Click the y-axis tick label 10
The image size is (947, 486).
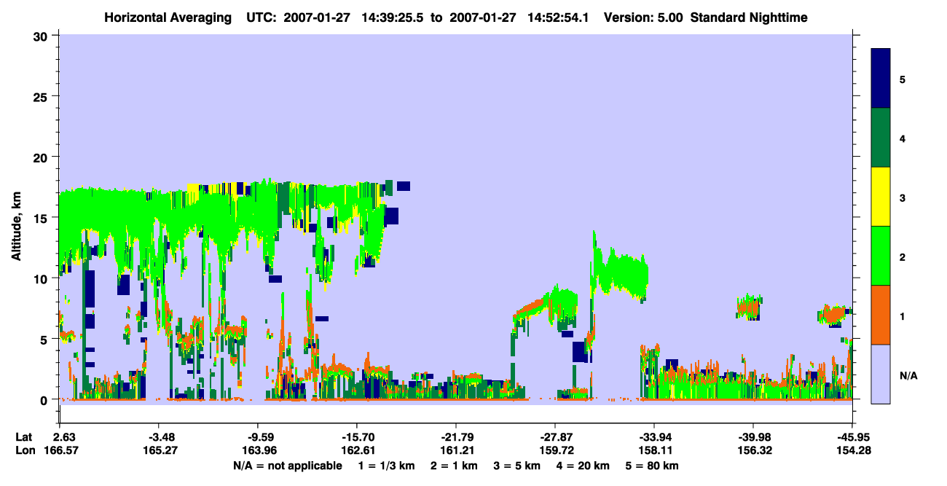pyautogui.click(x=42, y=278)
